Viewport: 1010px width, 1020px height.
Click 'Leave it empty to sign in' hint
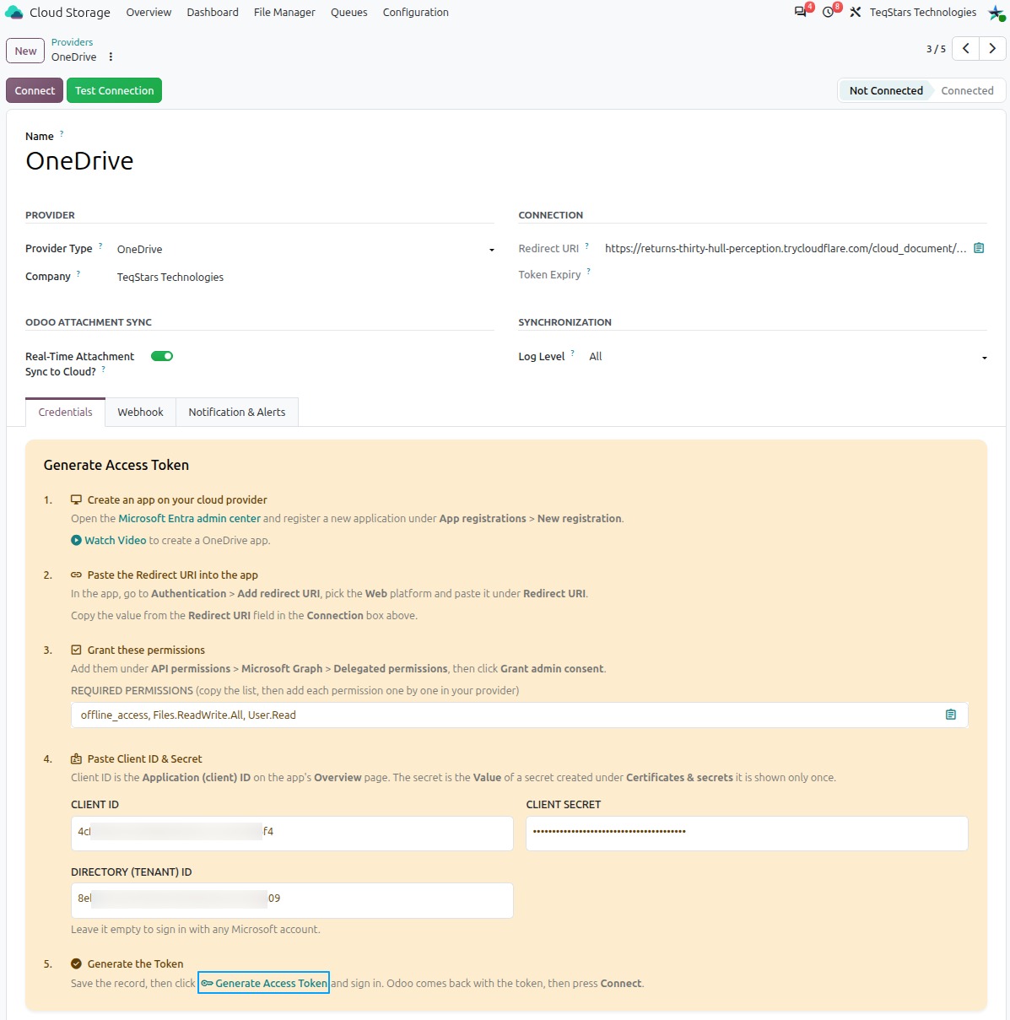(x=196, y=930)
